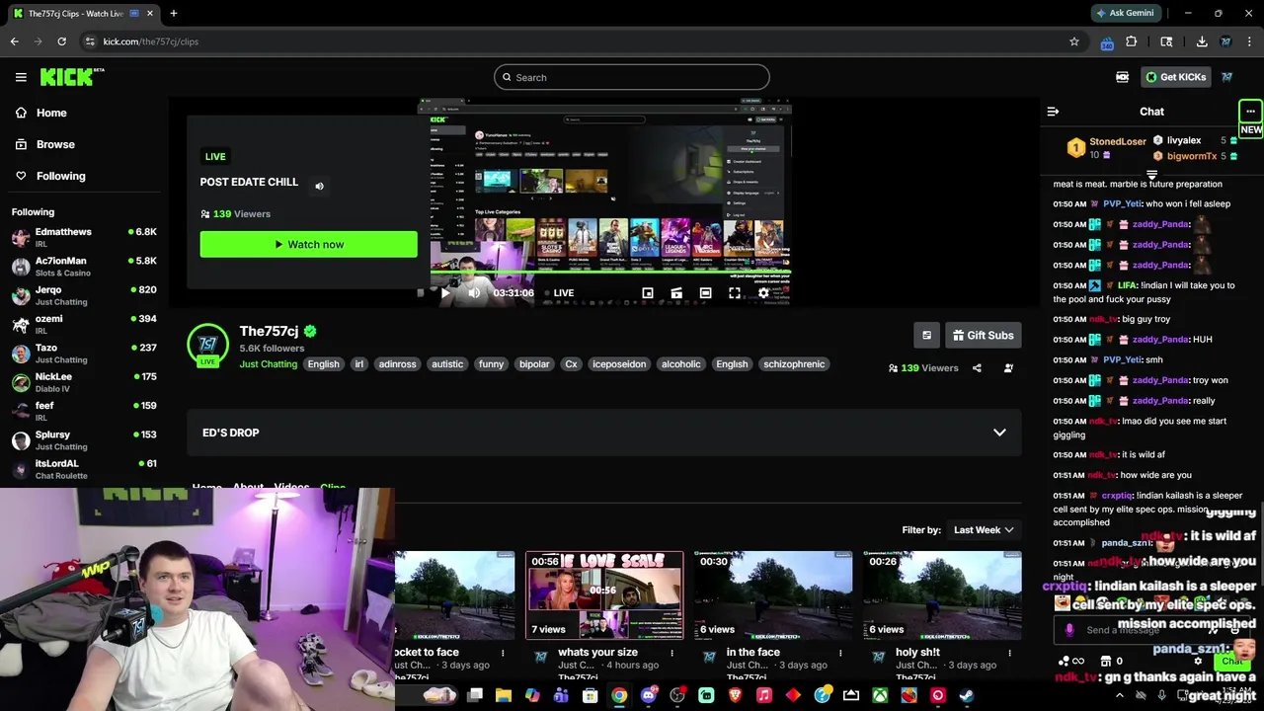Click the video progress bar
This screenshot has height=711, width=1264.
point(611,274)
